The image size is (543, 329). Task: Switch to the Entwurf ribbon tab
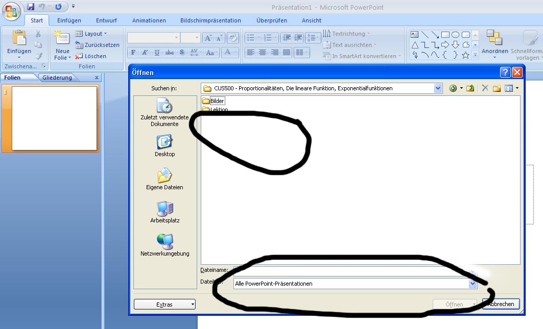(106, 20)
